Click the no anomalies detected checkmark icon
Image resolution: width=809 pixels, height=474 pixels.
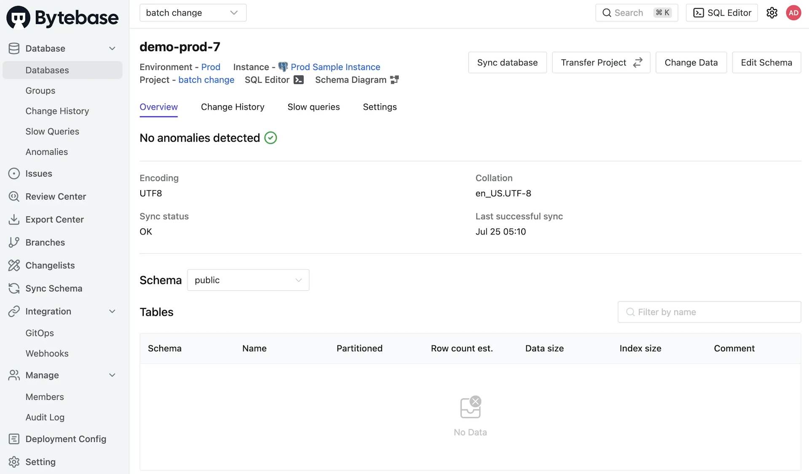tap(270, 137)
